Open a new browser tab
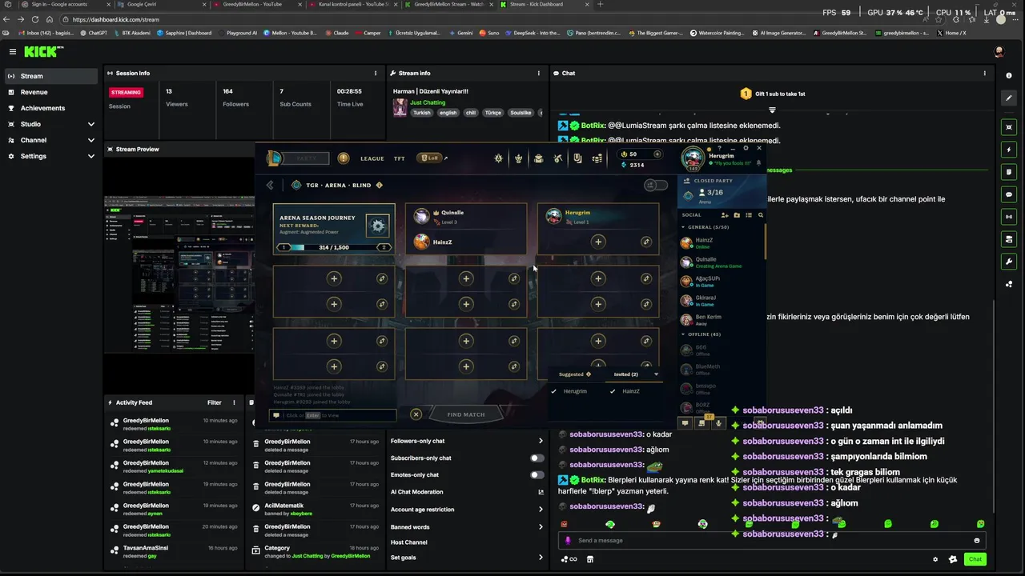This screenshot has width=1025, height=576. click(x=601, y=4)
